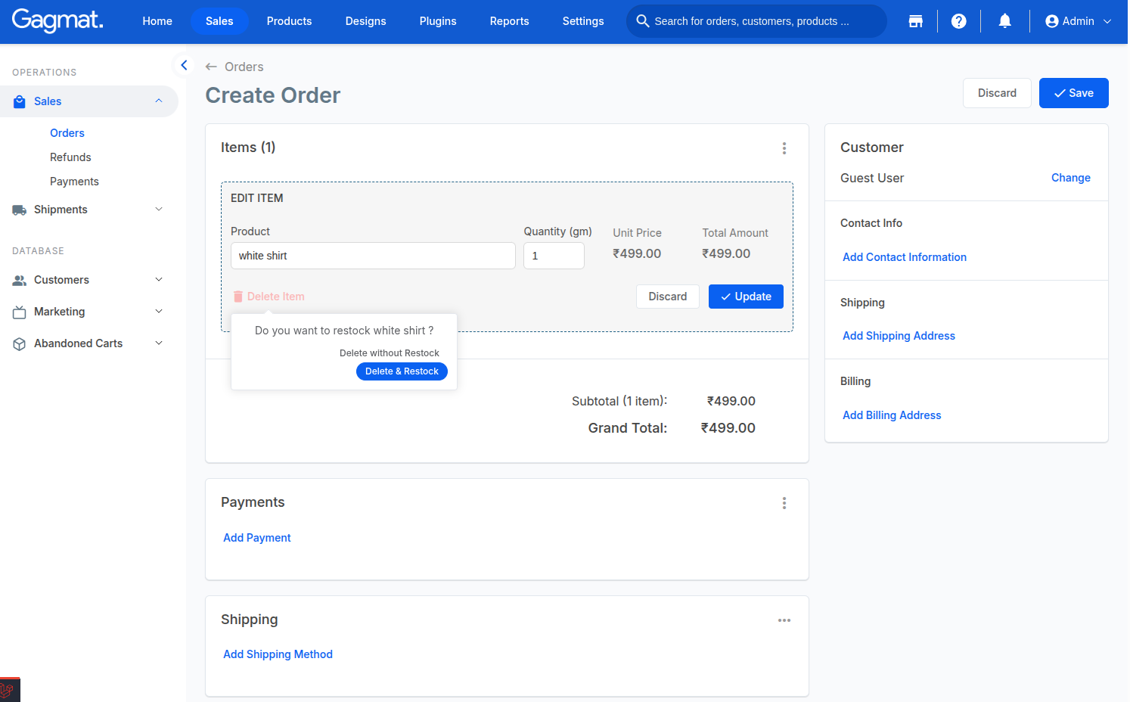The height and width of the screenshot is (702, 1130).
Task: Open the Designs top menu
Action: pyautogui.click(x=366, y=21)
